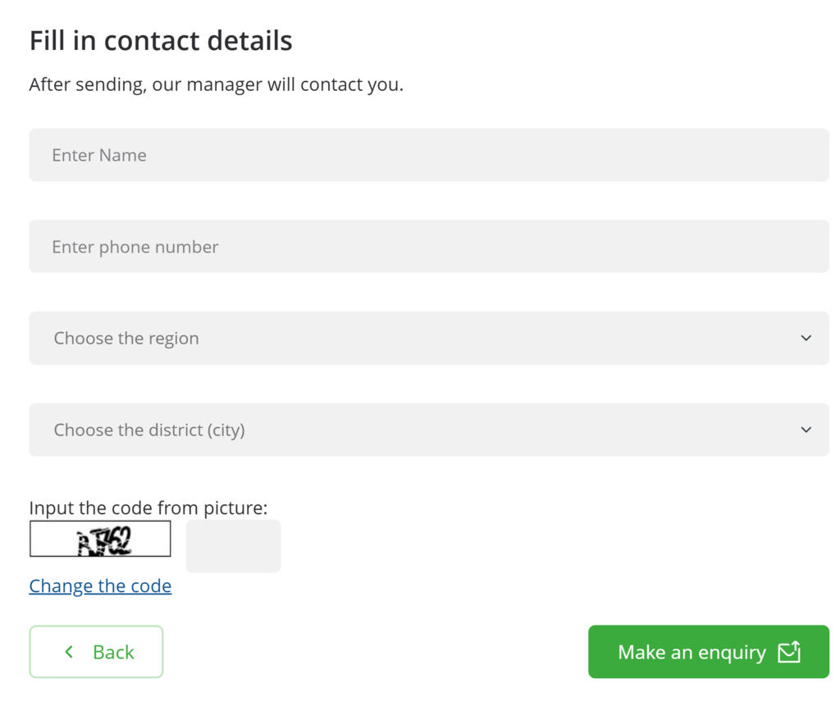Click the manager will contact you subtitle
Viewport: 840px width, 715px height.
coord(216,84)
